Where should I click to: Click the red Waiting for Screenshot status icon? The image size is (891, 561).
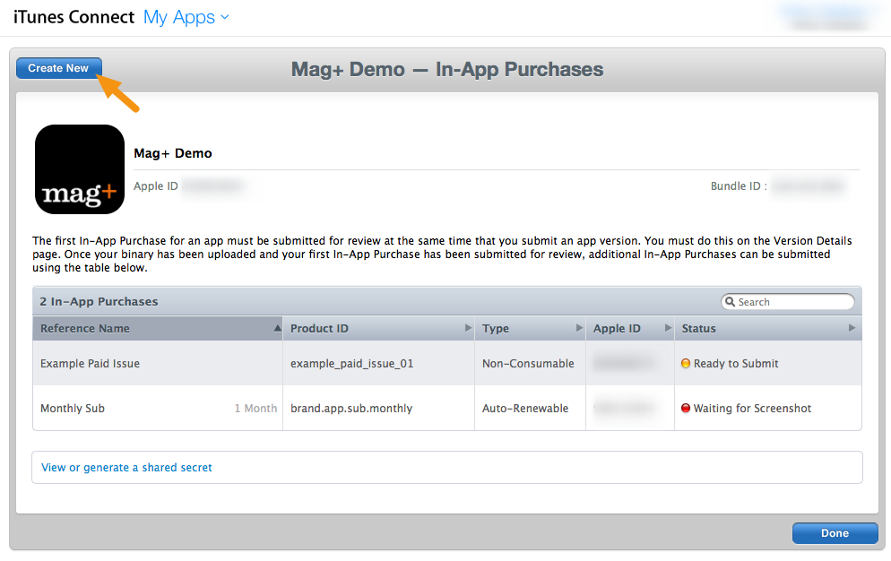686,408
